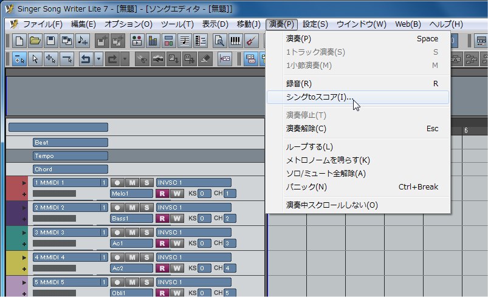Click the teal color strip of track 3

coord(17,238)
